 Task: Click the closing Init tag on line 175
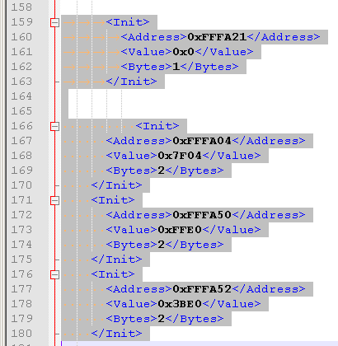point(116,259)
